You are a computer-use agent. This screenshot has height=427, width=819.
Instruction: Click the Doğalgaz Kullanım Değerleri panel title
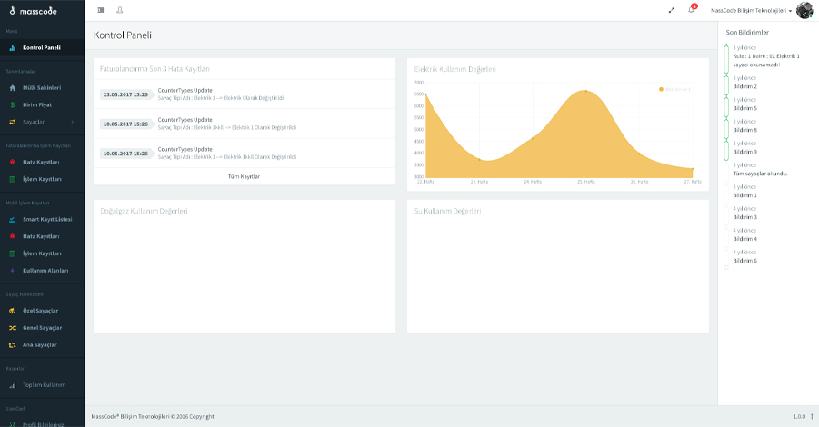pos(144,212)
